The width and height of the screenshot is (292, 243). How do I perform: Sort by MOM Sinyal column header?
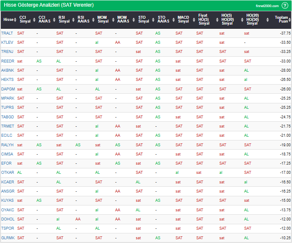[x=103, y=19]
